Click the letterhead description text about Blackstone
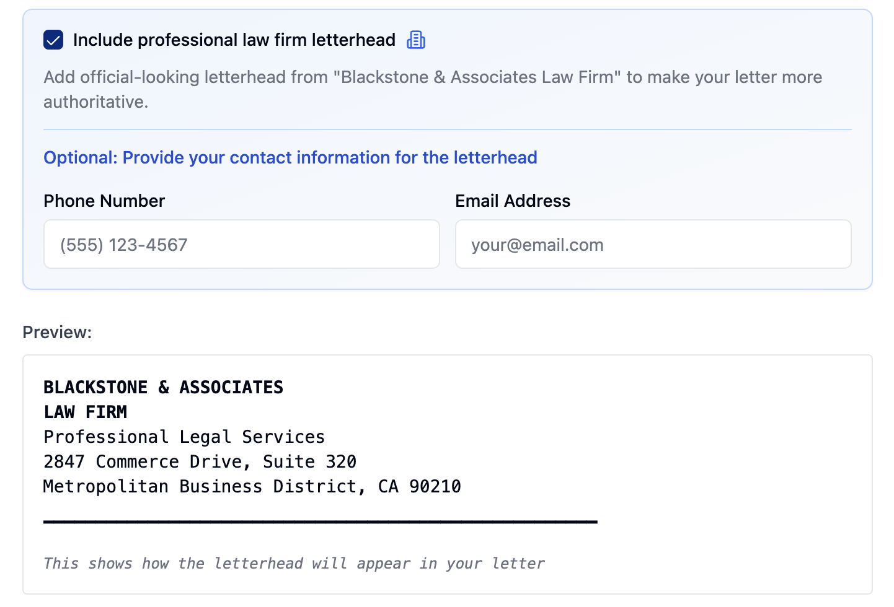Screen dimensions: 894x607 click(433, 89)
